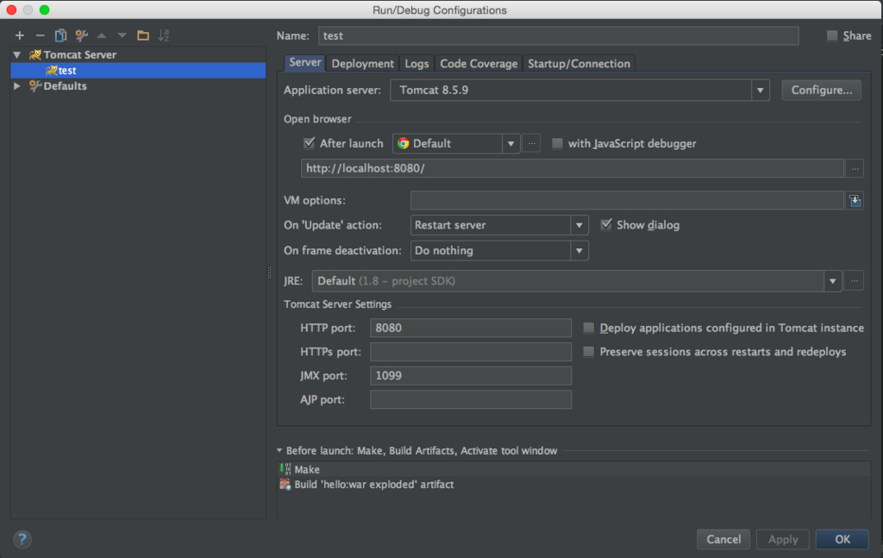
Task: Enable Preserve sessions across restarts and redeploys
Action: pos(588,351)
